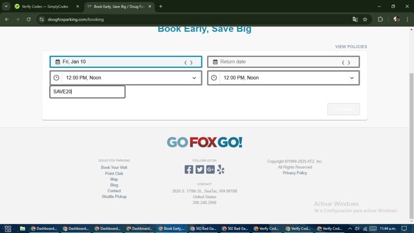Open Point Club footer link
The height and width of the screenshot is (233, 414).
click(x=114, y=173)
